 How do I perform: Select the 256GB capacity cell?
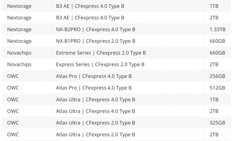pos(217,76)
